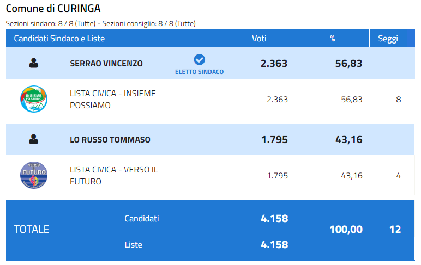421x265 pixels.
Task: Click the Candidati total votes 4.158
Action: point(274,218)
